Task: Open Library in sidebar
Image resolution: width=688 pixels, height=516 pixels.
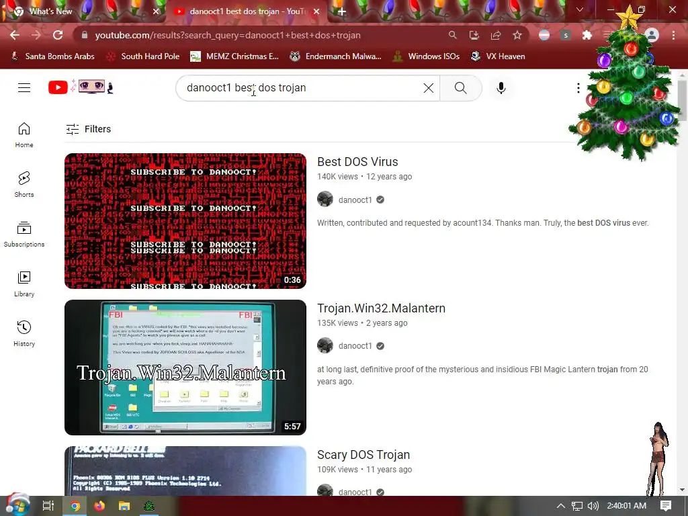Action: 24,284
